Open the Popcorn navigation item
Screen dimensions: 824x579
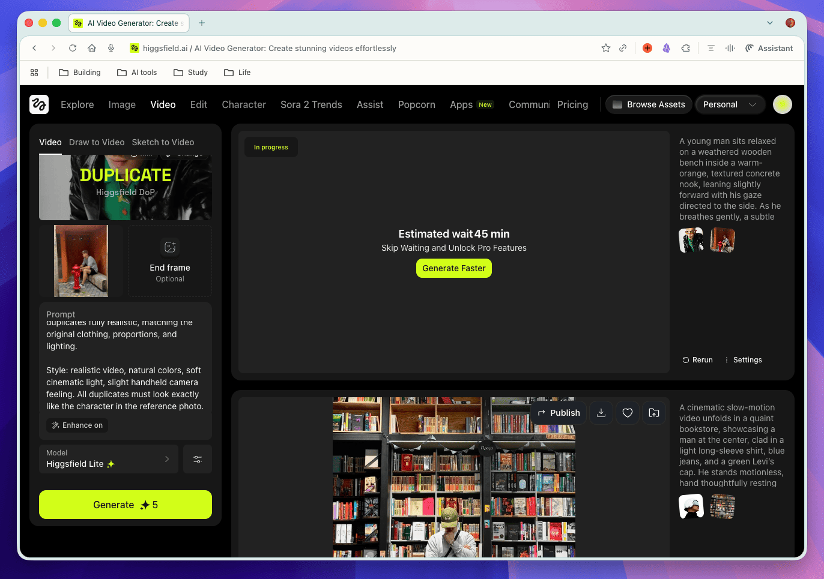[416, 104]
